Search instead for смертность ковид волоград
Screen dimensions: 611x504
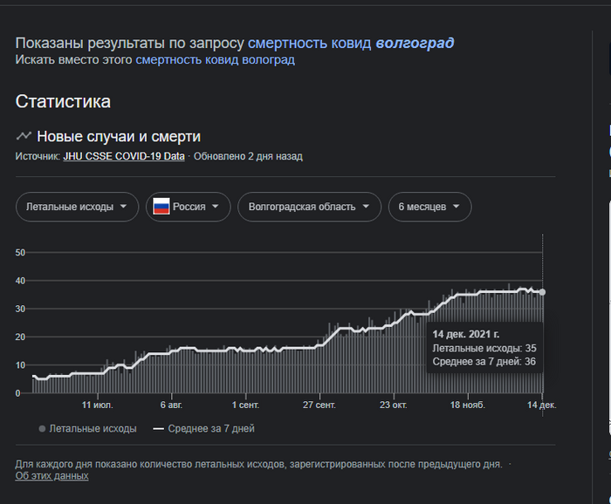(x=215, y=60)
